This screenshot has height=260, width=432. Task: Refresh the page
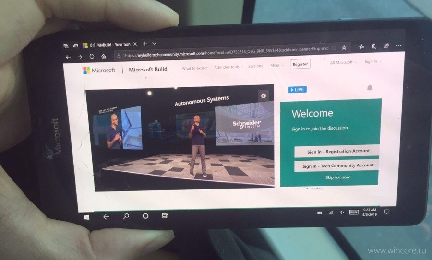pos(92,57)
